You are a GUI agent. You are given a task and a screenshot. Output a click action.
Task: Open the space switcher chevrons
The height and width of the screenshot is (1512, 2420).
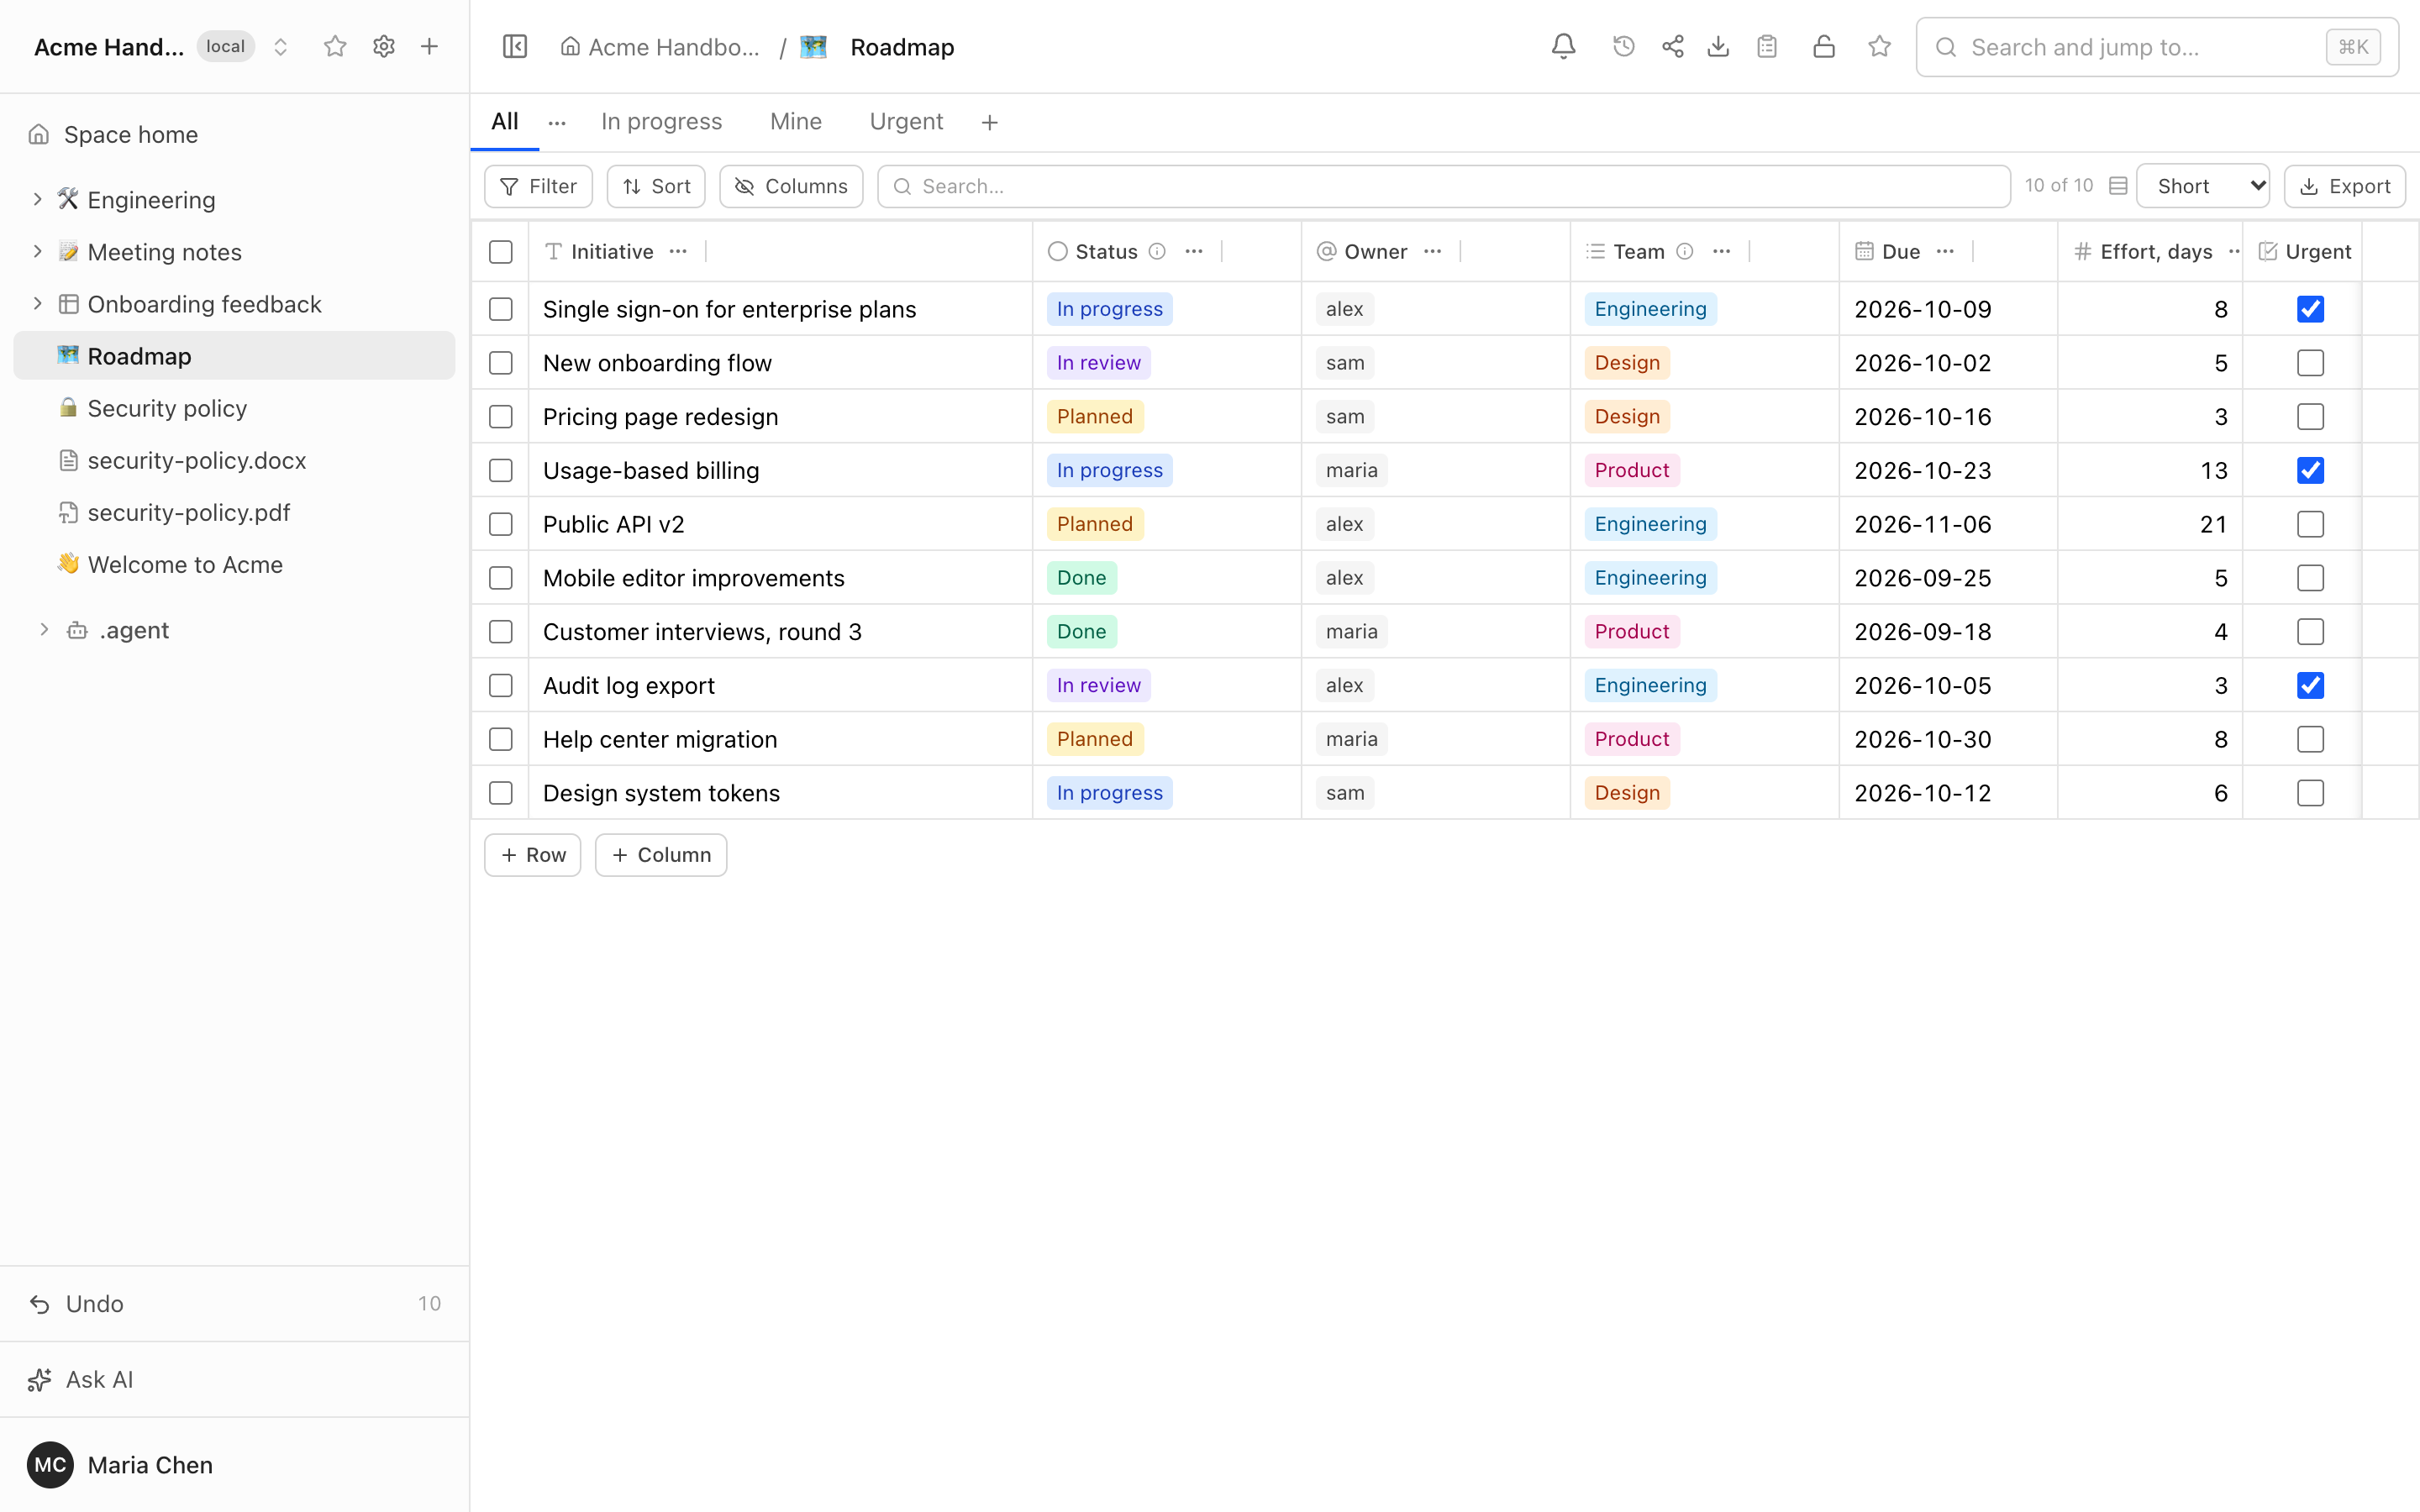pos(281,47)
